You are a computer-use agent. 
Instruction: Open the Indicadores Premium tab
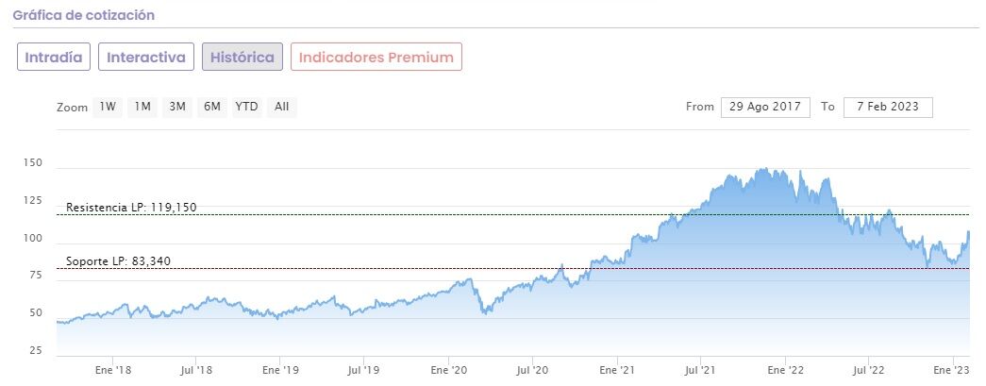coord(376,57)
